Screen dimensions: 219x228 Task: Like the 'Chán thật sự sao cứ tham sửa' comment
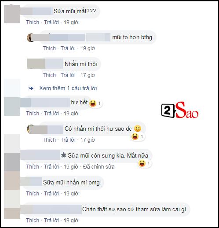click(33, 221)
